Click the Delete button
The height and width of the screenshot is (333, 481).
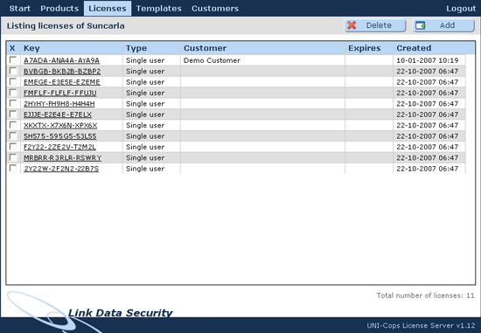(375, 25)
